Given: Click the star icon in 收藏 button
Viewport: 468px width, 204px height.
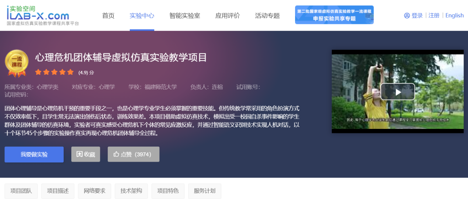Looking at the screenshot, I should pos(79,154).
